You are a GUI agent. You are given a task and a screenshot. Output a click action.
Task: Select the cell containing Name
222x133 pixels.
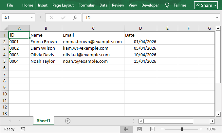coord(46,35)
